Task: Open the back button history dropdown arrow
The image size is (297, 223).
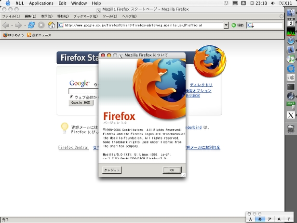Action: [x=12, y=25]
